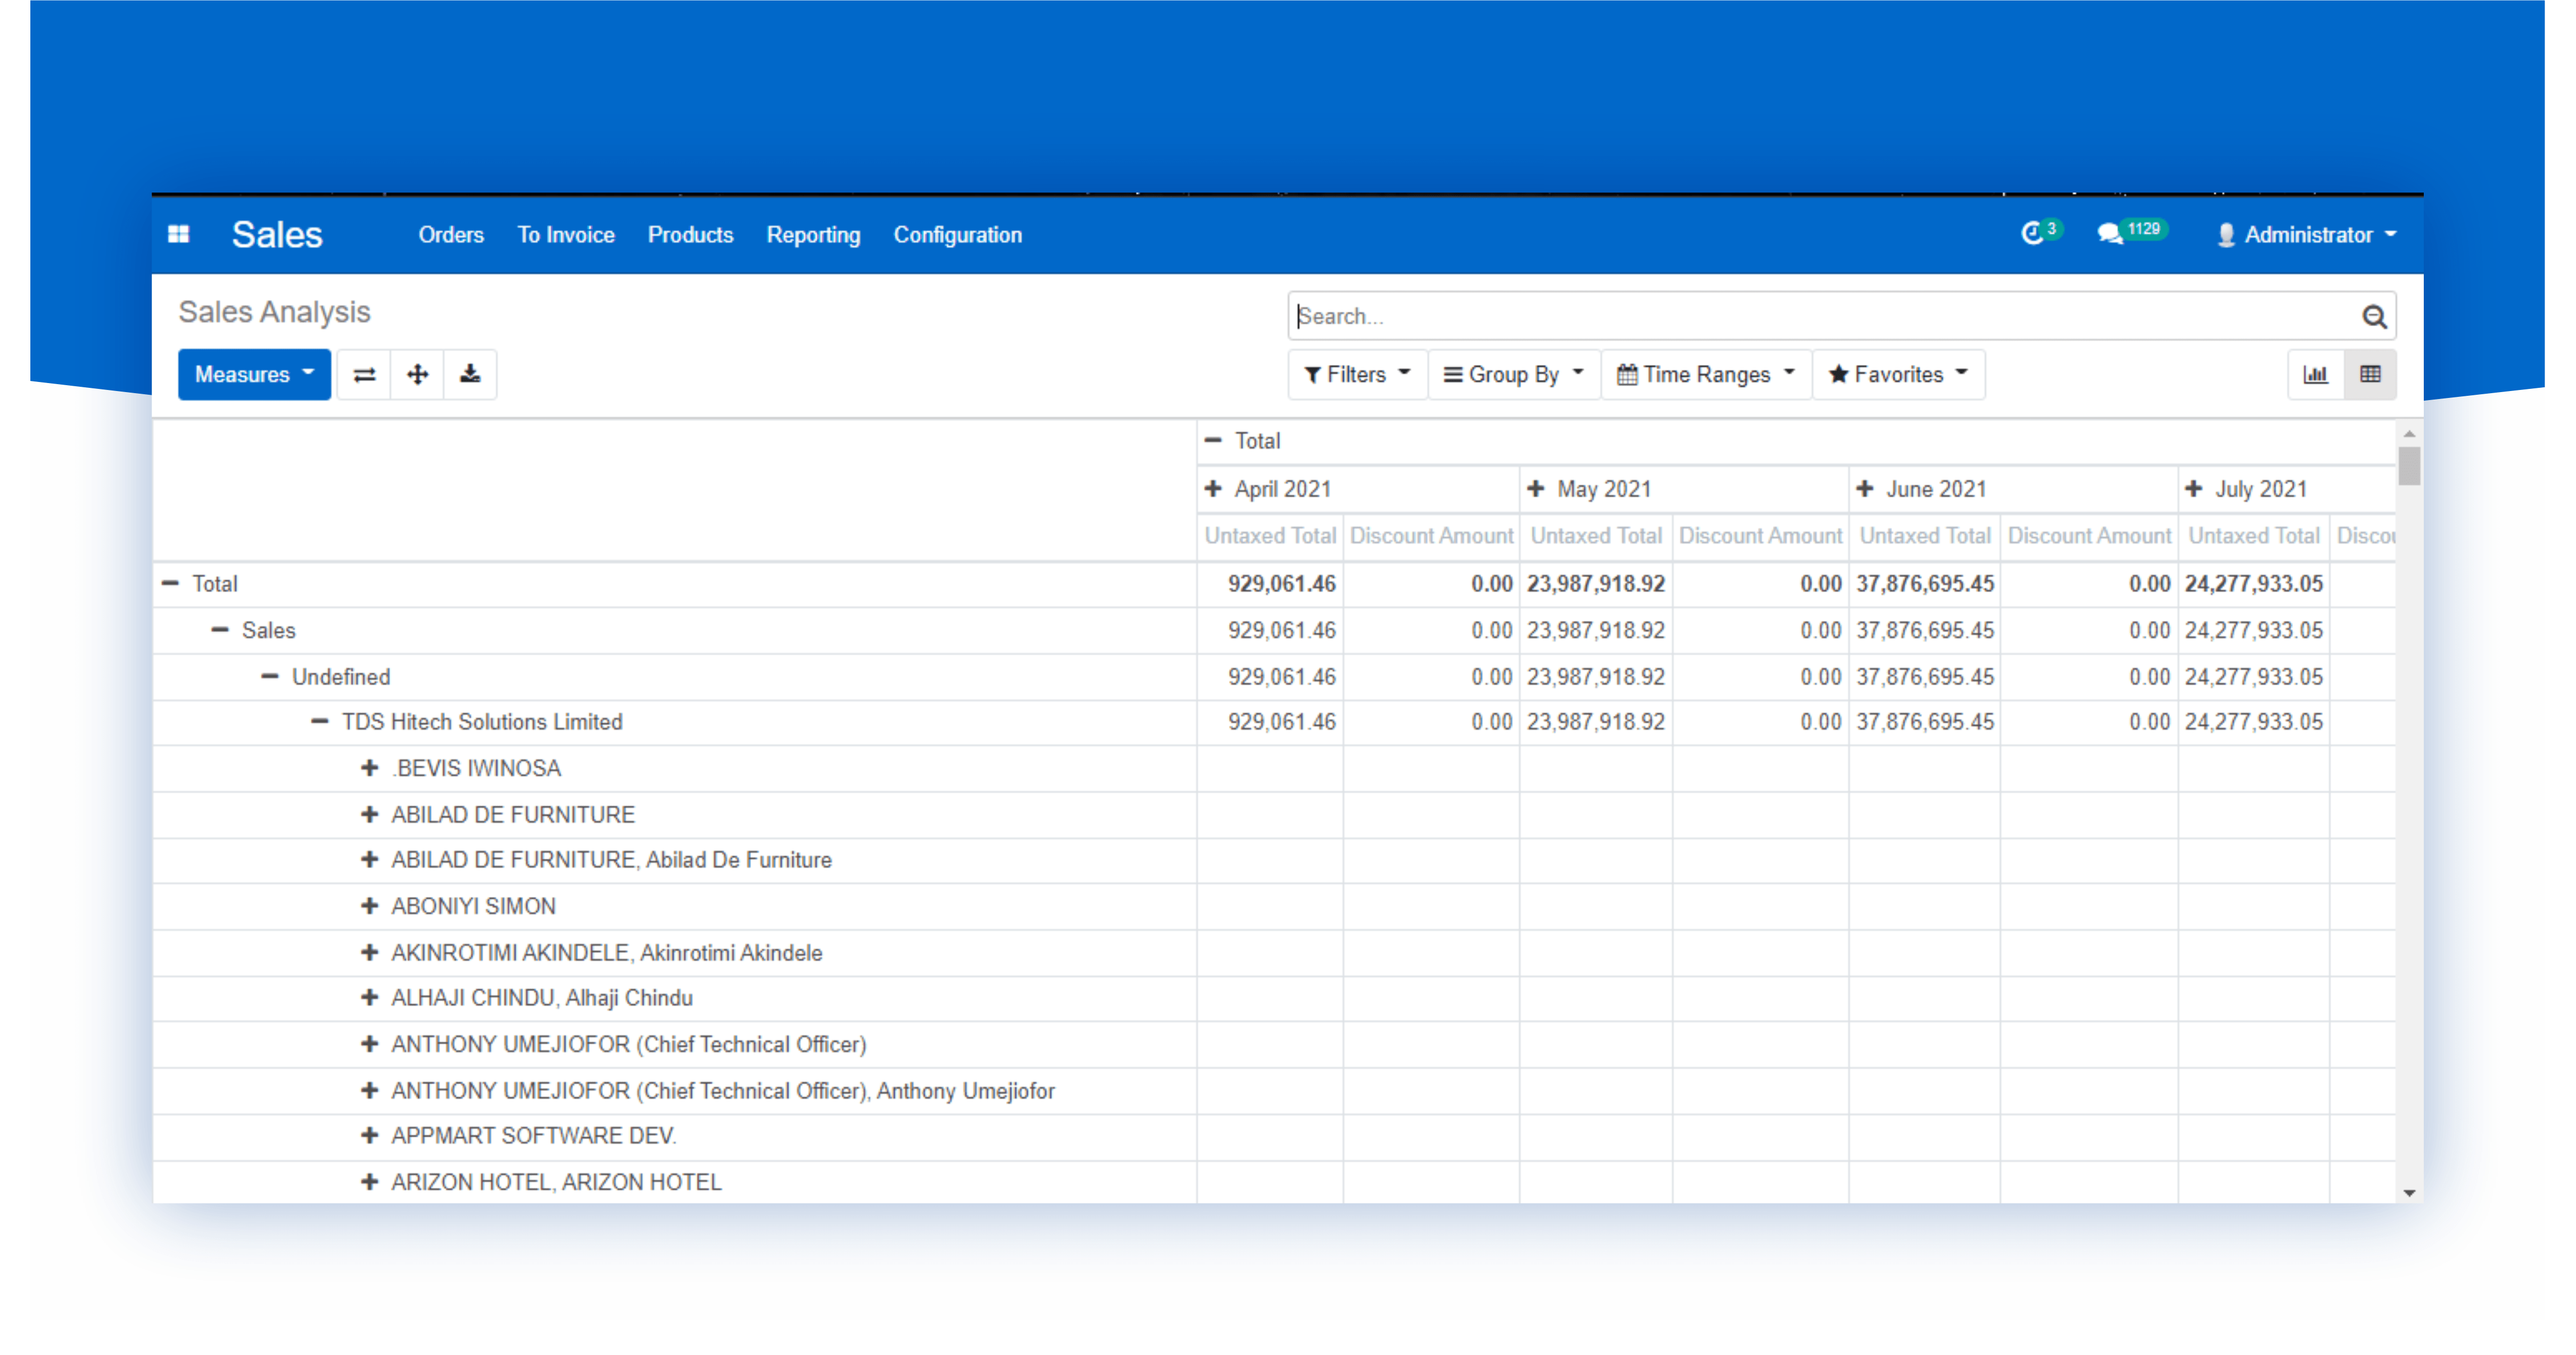
Task: Go to the Sales app home title
Action: coord(277,235)
